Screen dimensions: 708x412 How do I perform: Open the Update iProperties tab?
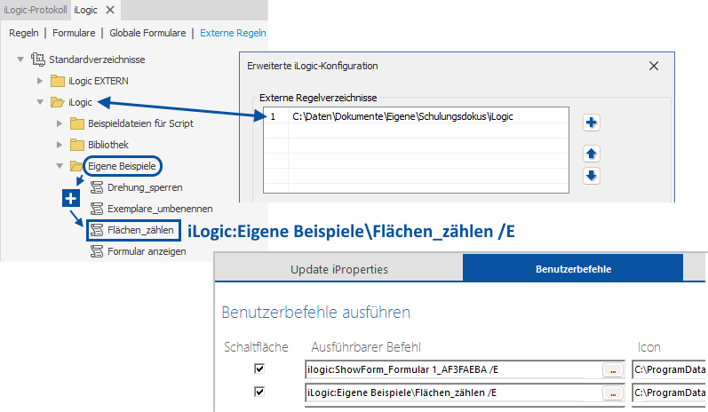click(338, 268)
